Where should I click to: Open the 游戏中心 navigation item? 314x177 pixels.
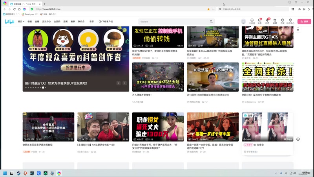(x=46, y=22)
